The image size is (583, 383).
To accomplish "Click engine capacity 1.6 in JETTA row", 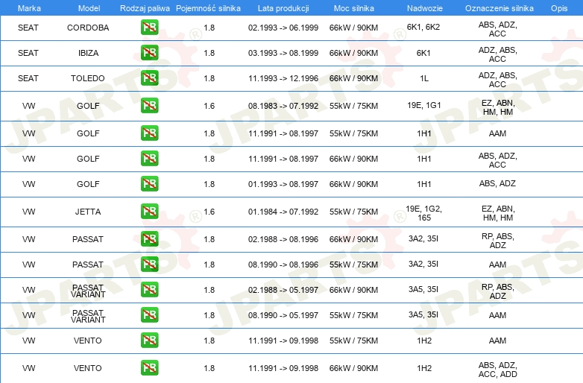I will pyautogui.click(x=209, y=212).
